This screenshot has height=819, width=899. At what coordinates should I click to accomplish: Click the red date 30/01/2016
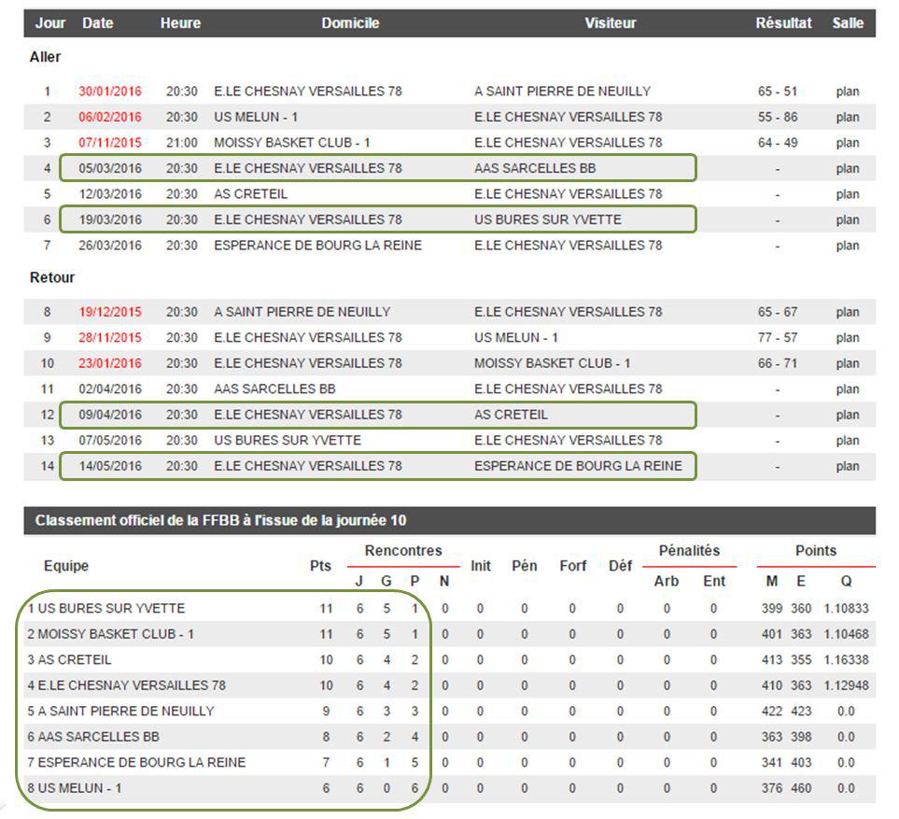pyautogui.click(x=110, y=92)
